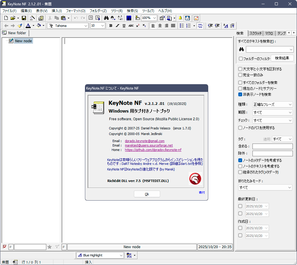The height and width of the screenshot is (265, 297).
Task: Click the 含める tag input field
Action: (x=273, y=146)
